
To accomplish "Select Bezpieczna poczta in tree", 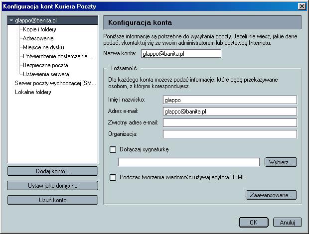I will [x=45, y=65].
